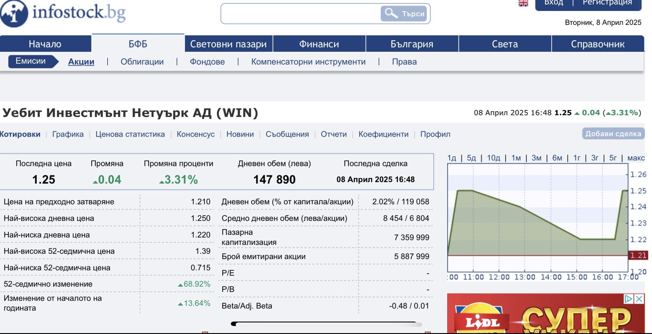The width and height of the screenshot is (652, 334).
Task: Go to the Справочник menu
Action: [x=598, y=44]
